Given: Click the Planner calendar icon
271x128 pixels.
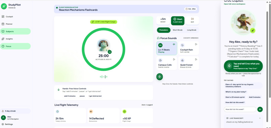Looking at the screenshot, I should pos(3,24).
